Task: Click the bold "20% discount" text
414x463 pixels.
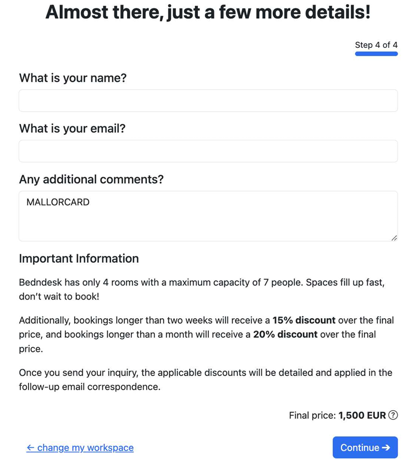Action: pos(285,334)
